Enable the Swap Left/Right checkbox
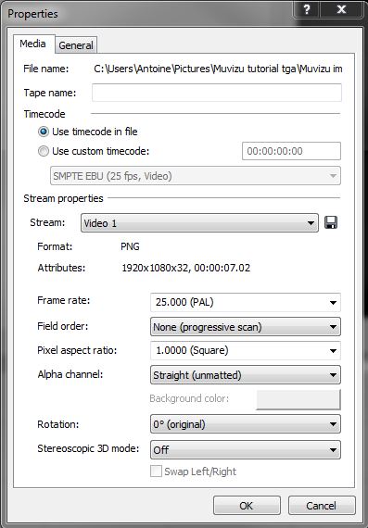368x528 pixels. 156,471
